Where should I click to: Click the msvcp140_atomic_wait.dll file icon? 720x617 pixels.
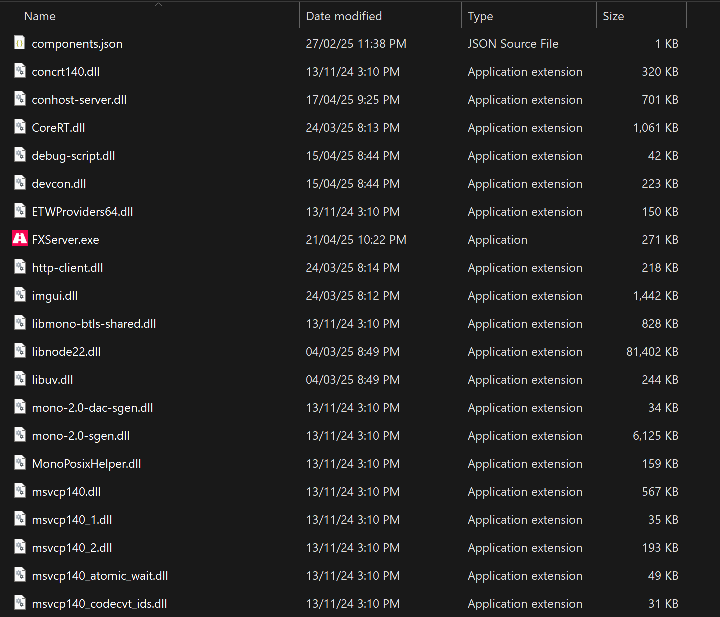(20, 575)
